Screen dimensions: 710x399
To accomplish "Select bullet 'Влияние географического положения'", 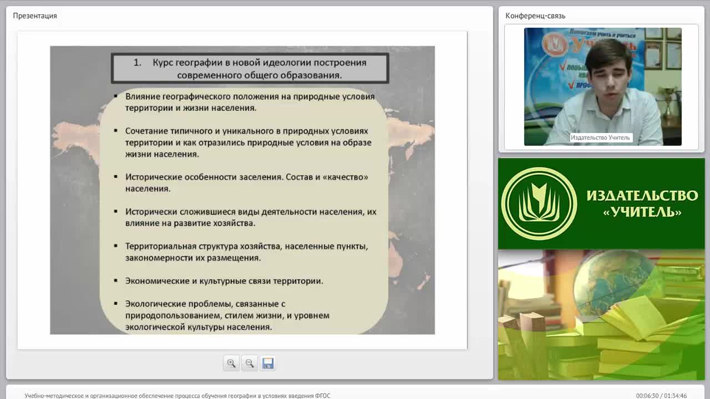I will click(250, 102).
